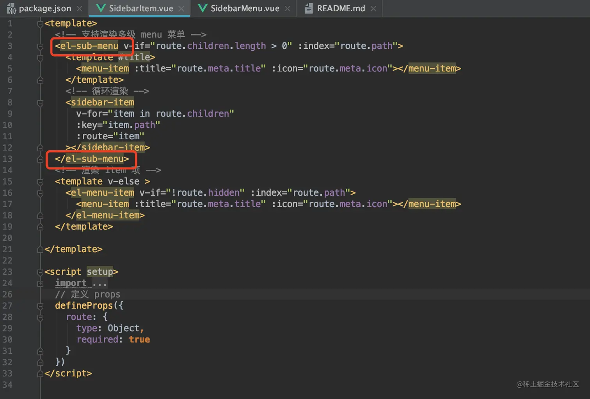Close the SidebarItem.vue tab
Viewport: 590px width, 399px height.
click(181, 9)
